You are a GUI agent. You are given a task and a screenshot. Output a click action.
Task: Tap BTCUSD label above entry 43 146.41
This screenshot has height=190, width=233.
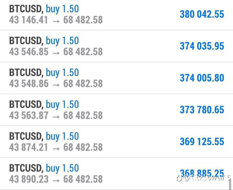[26, 9]
